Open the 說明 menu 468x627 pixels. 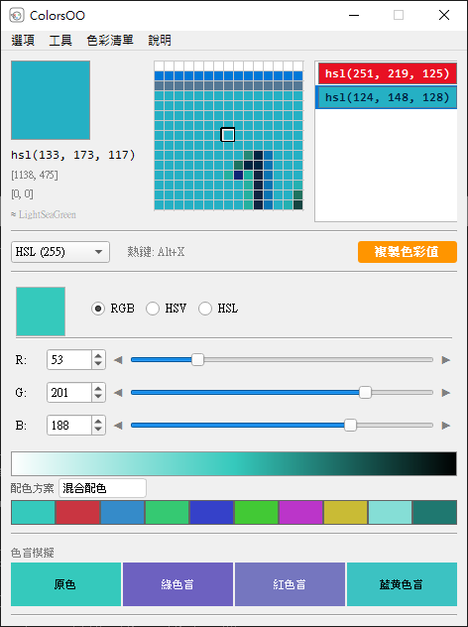coord(160,40)
